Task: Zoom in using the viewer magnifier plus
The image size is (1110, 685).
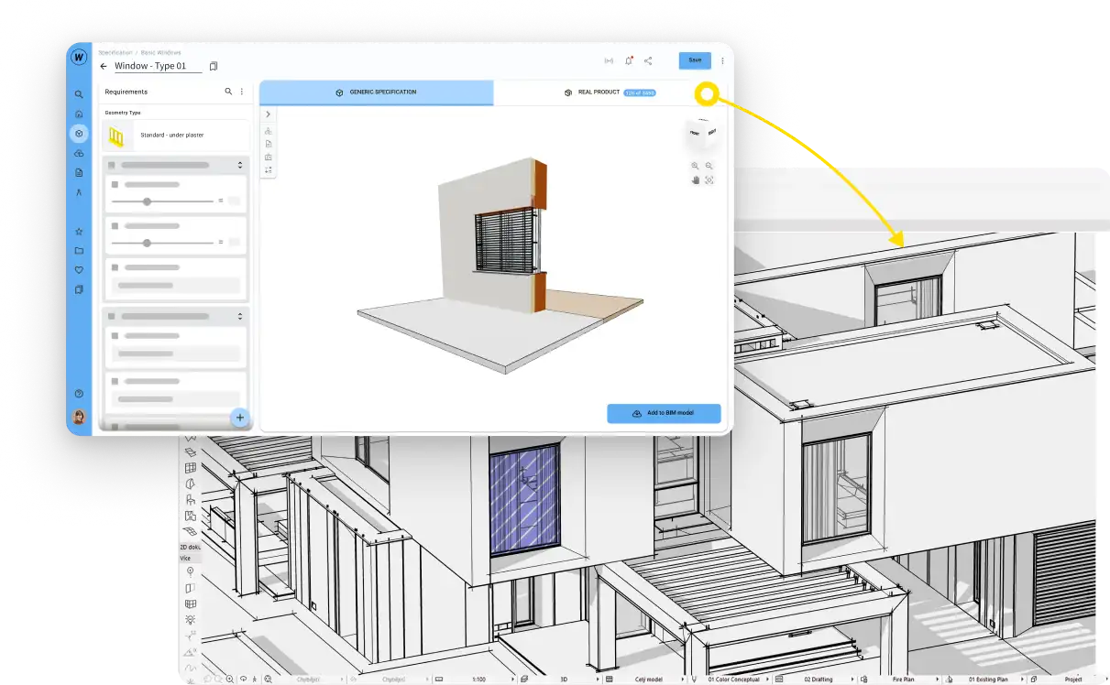Action: coord(695,166)
